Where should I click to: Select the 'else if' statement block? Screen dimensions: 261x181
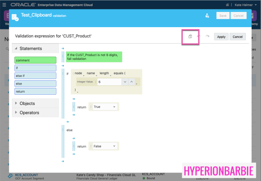(x=35, y=76)
